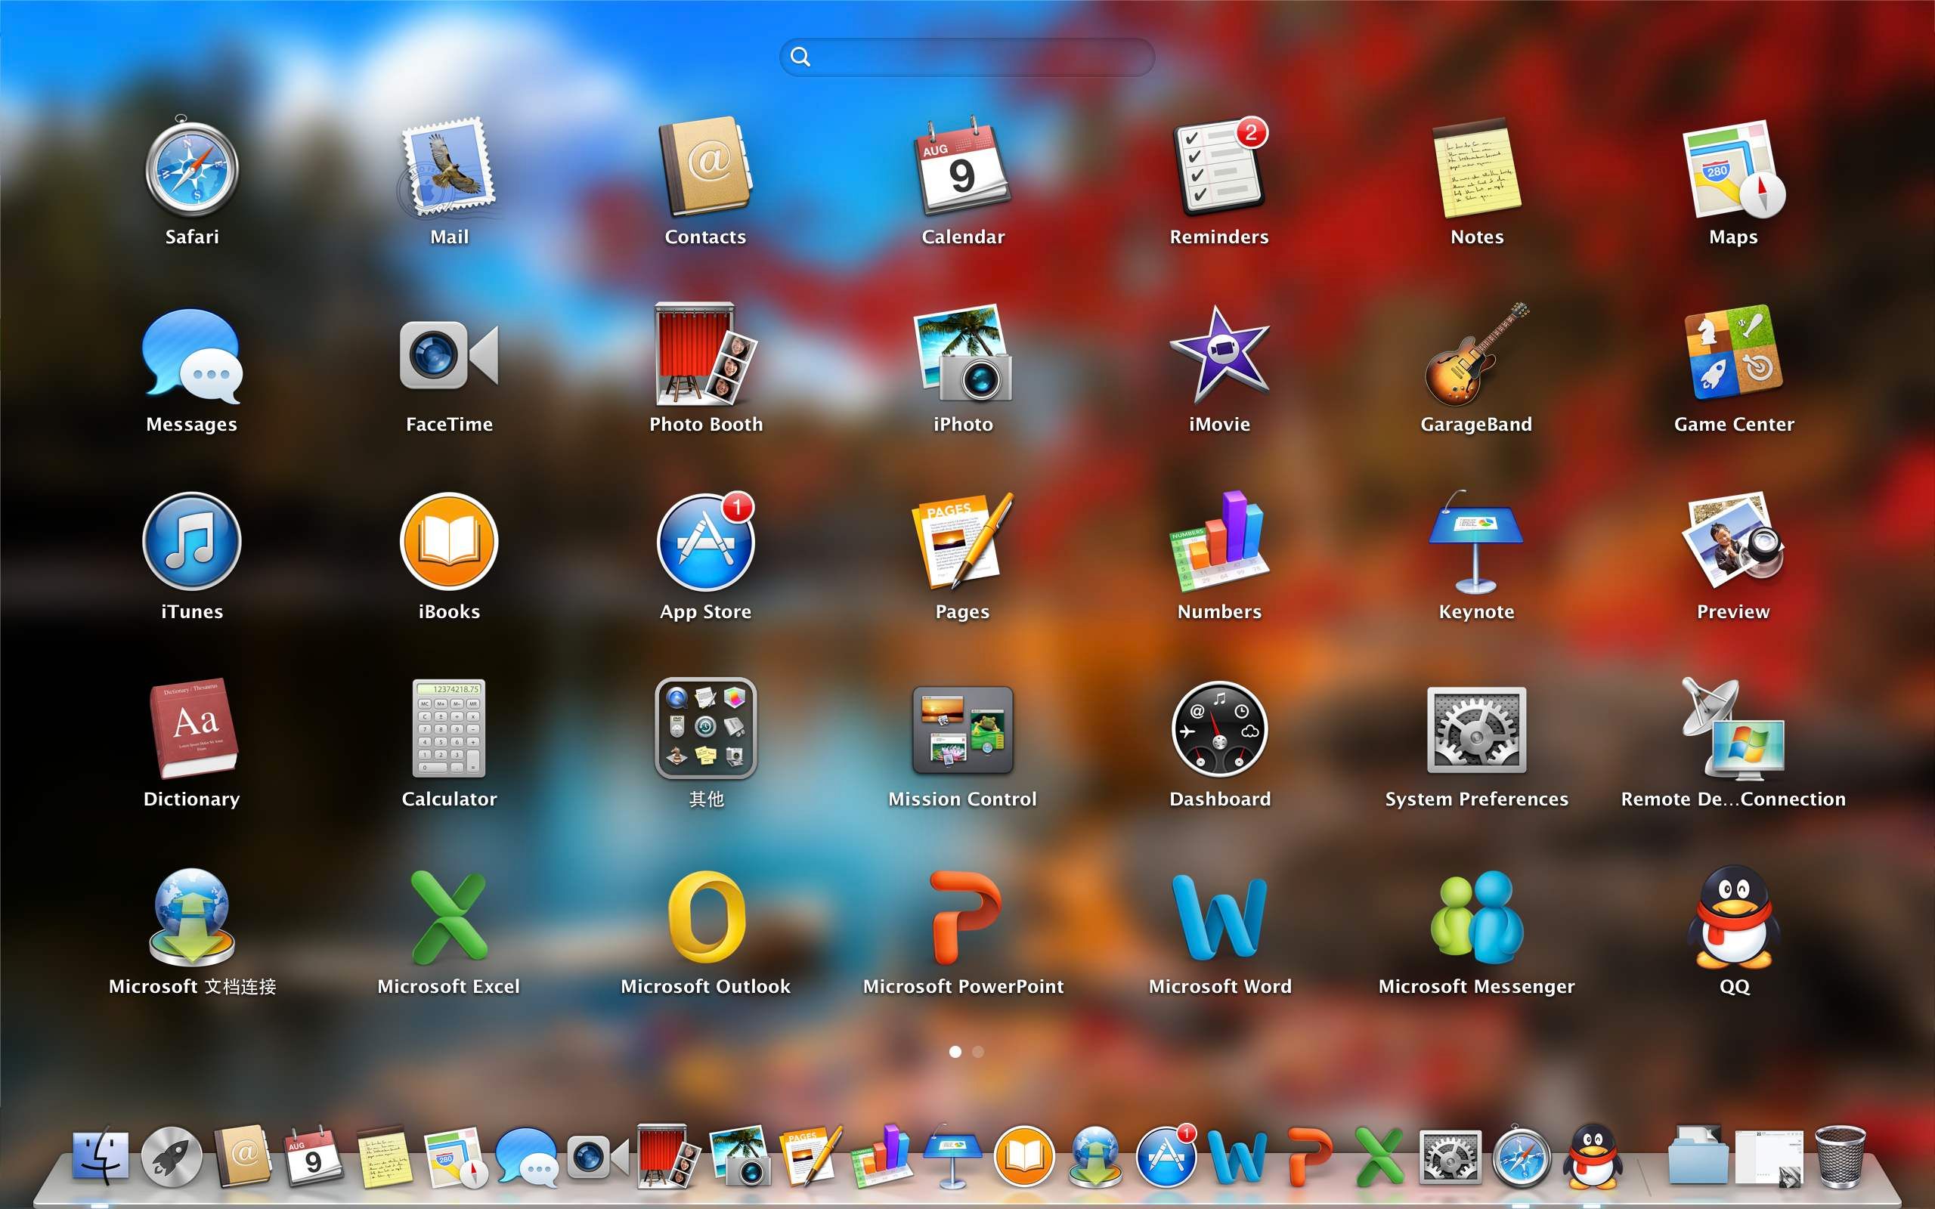The image size is (1935, 1209).
Task: Launch FaceTime from the Dock
Action: click(x=597, y=1156)
